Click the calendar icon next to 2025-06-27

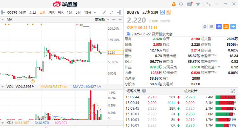(x=129, y=34)
